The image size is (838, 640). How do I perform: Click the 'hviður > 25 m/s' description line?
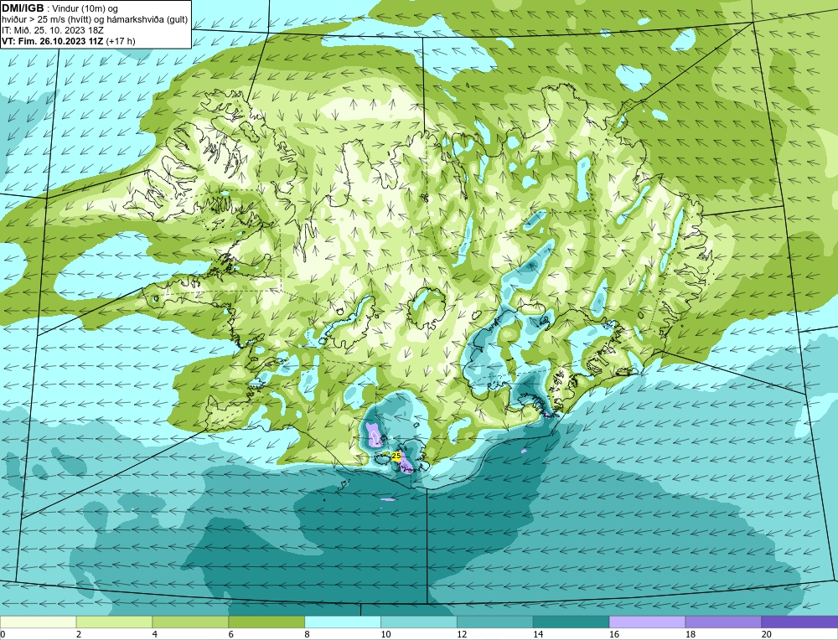point(95,19)
